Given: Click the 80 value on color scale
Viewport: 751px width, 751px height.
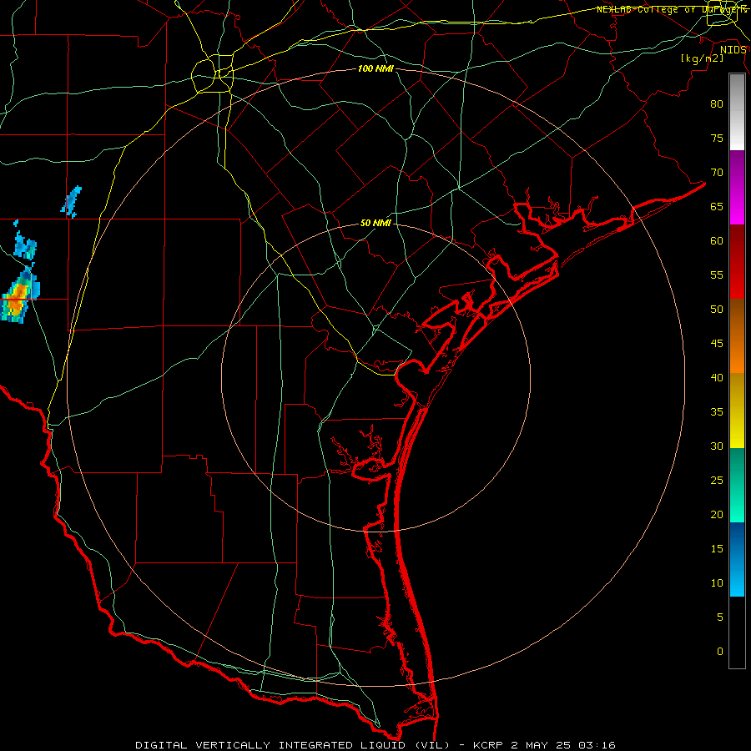Looking at the screenshot, I should [717, 104].
